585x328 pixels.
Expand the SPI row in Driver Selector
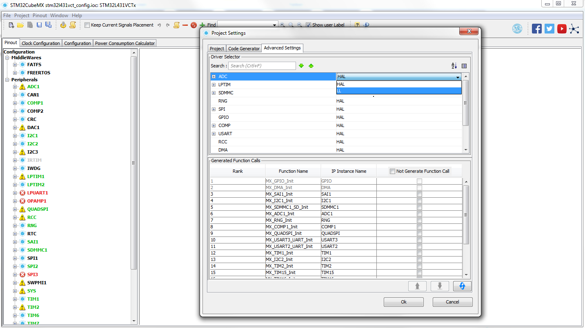[x=214, y=109]
